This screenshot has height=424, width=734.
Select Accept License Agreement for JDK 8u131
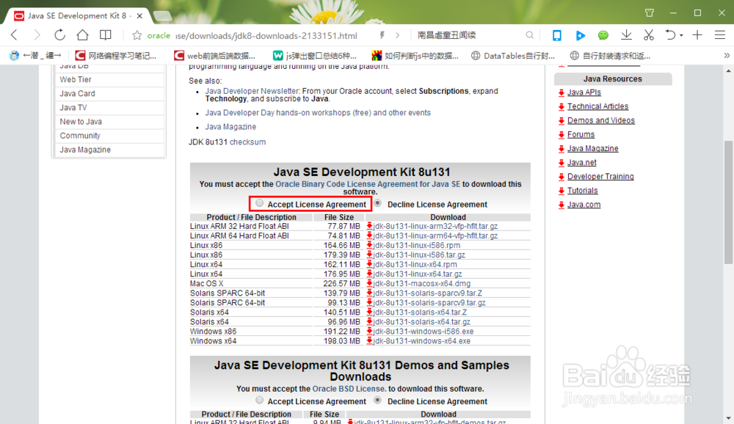click(259, 203)
